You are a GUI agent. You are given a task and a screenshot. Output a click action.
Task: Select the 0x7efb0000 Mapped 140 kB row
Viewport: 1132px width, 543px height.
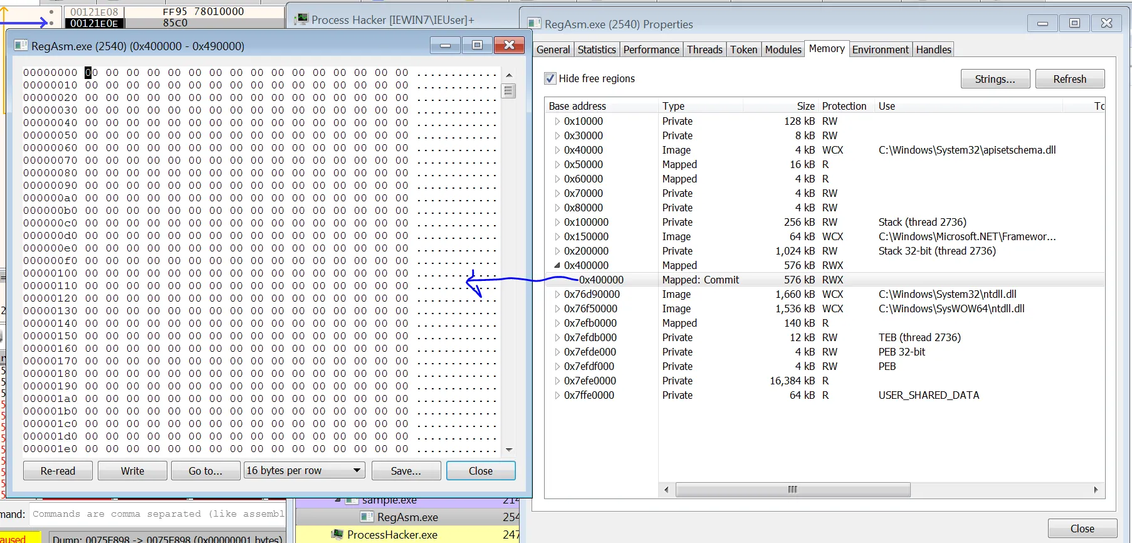824,323
